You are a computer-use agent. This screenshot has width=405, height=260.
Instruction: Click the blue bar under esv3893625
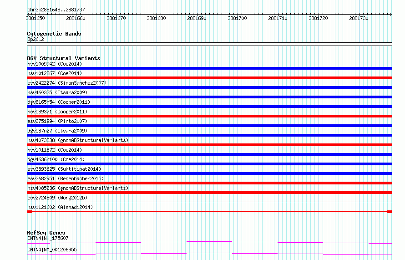pyautogui.click(x=209, y=173)
